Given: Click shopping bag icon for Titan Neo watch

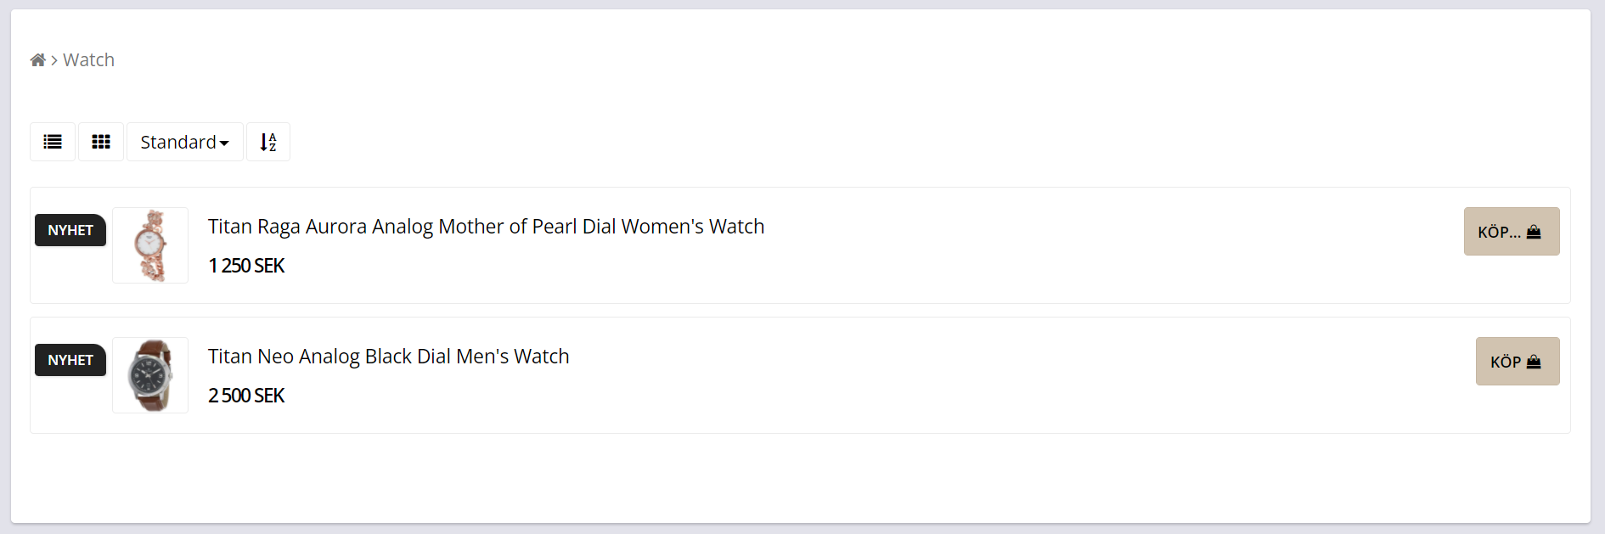Looking at the screenshot, I should (1534, 362).
